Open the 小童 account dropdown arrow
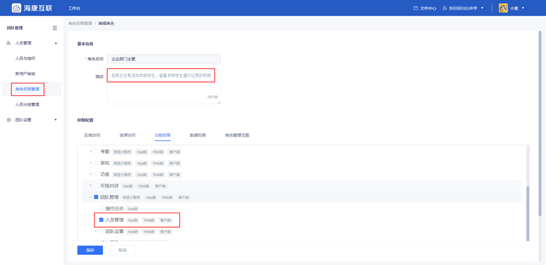The height and width of the screenshot is (265, 546). [x=523, y=8]
